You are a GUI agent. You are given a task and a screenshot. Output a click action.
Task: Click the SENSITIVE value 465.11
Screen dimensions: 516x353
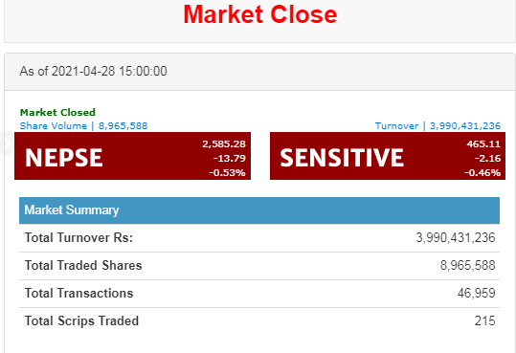pos(483,143)
